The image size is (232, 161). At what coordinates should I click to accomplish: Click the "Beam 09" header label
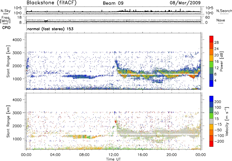click(x=113, y=3)
